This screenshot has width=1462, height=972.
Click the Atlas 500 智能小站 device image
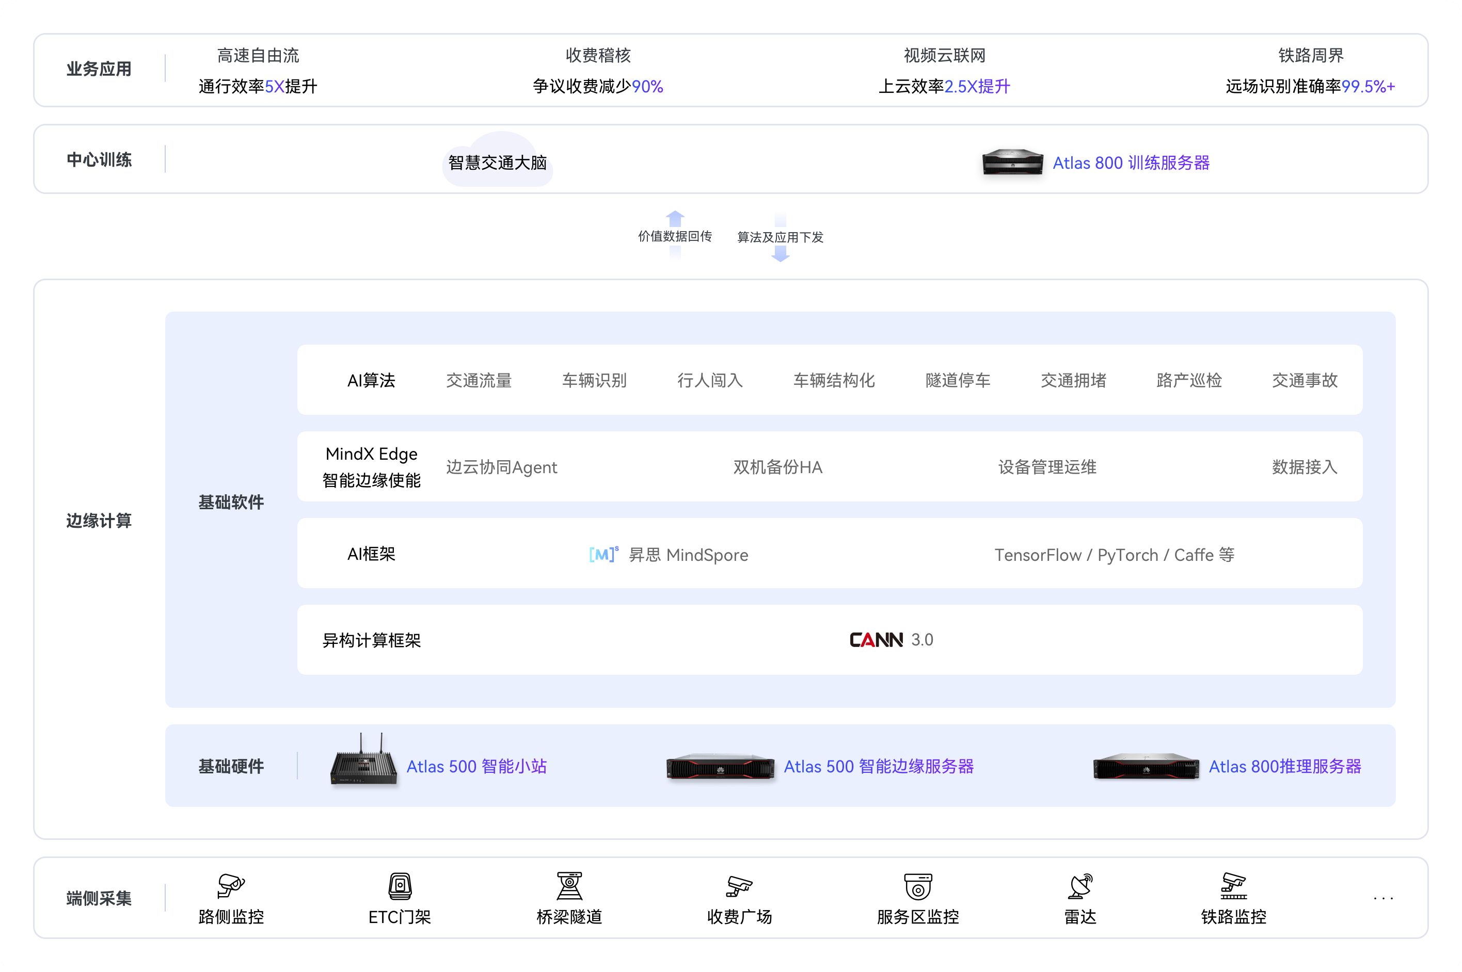coord(363,760)
